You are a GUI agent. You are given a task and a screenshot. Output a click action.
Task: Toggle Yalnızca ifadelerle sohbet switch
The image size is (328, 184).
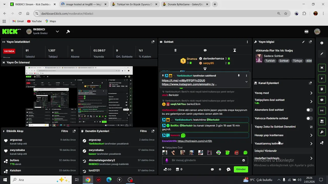coord(310,118)
